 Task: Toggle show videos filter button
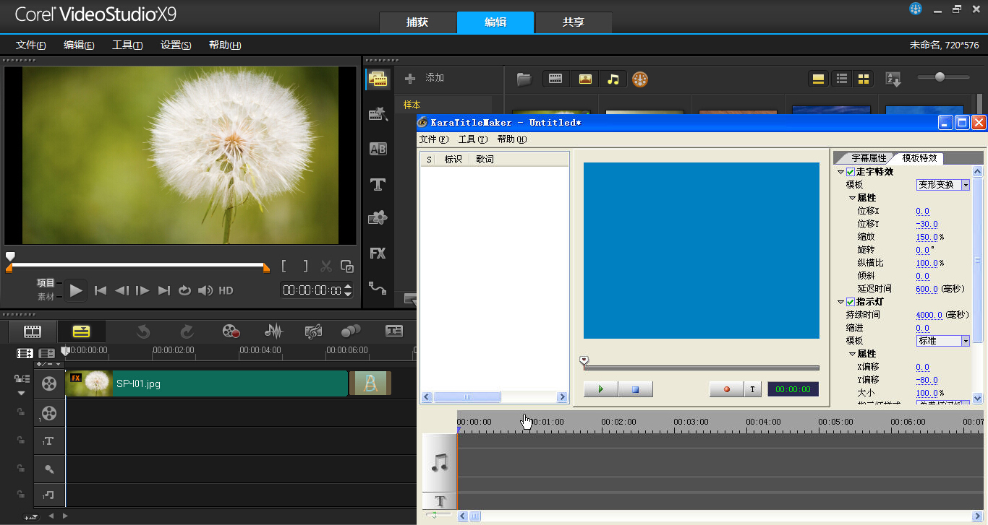[555, 79]
